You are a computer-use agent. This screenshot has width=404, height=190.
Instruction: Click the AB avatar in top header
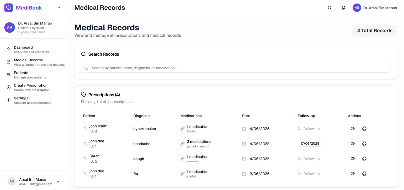pos(357,8)
